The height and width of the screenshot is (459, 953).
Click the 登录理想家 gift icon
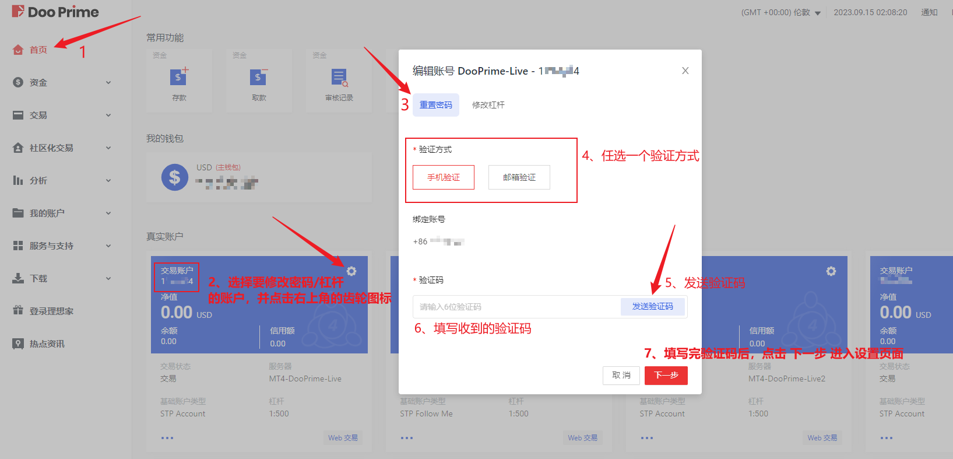[x=18, y=311]
